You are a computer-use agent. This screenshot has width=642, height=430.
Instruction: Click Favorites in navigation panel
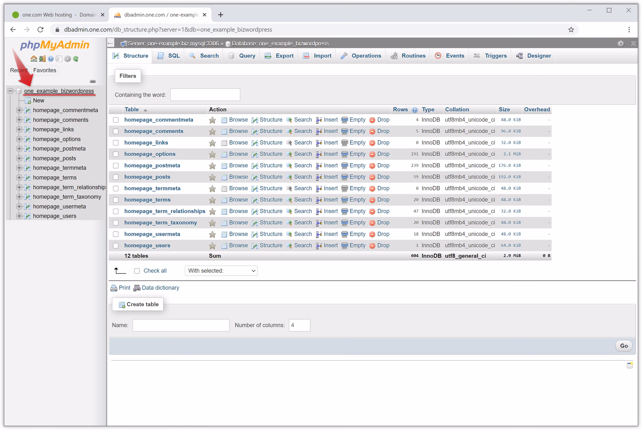coord(44,70)
